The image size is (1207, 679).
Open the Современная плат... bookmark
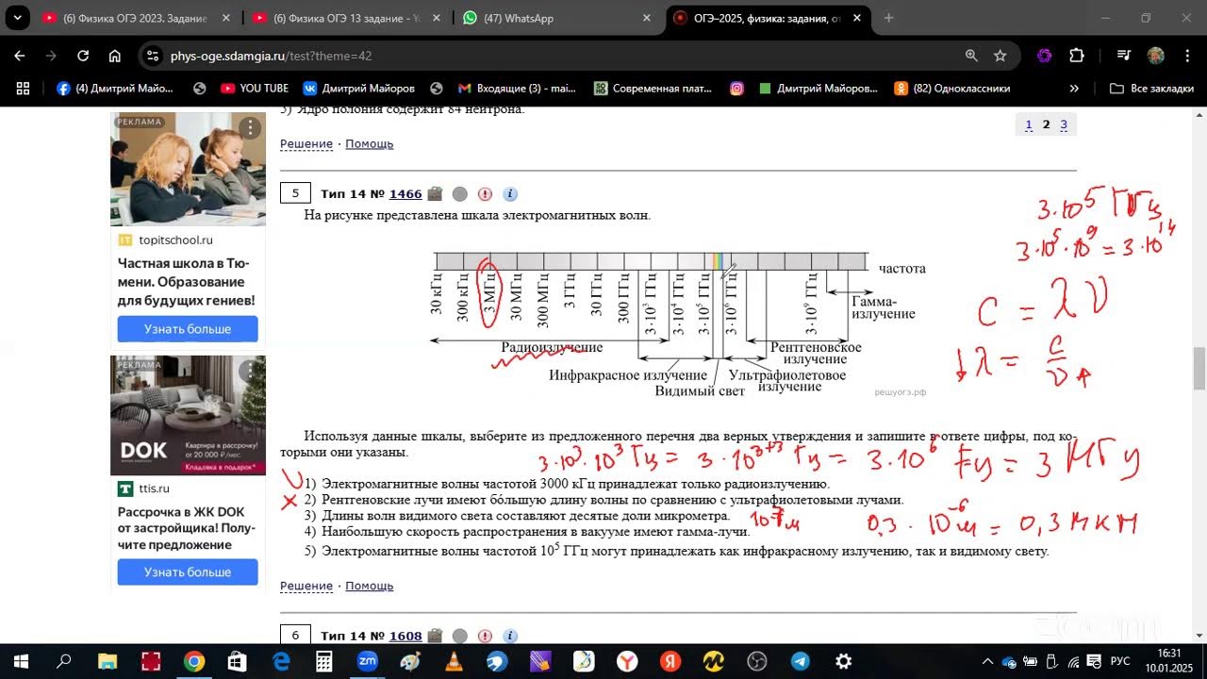tap(653, 88)
